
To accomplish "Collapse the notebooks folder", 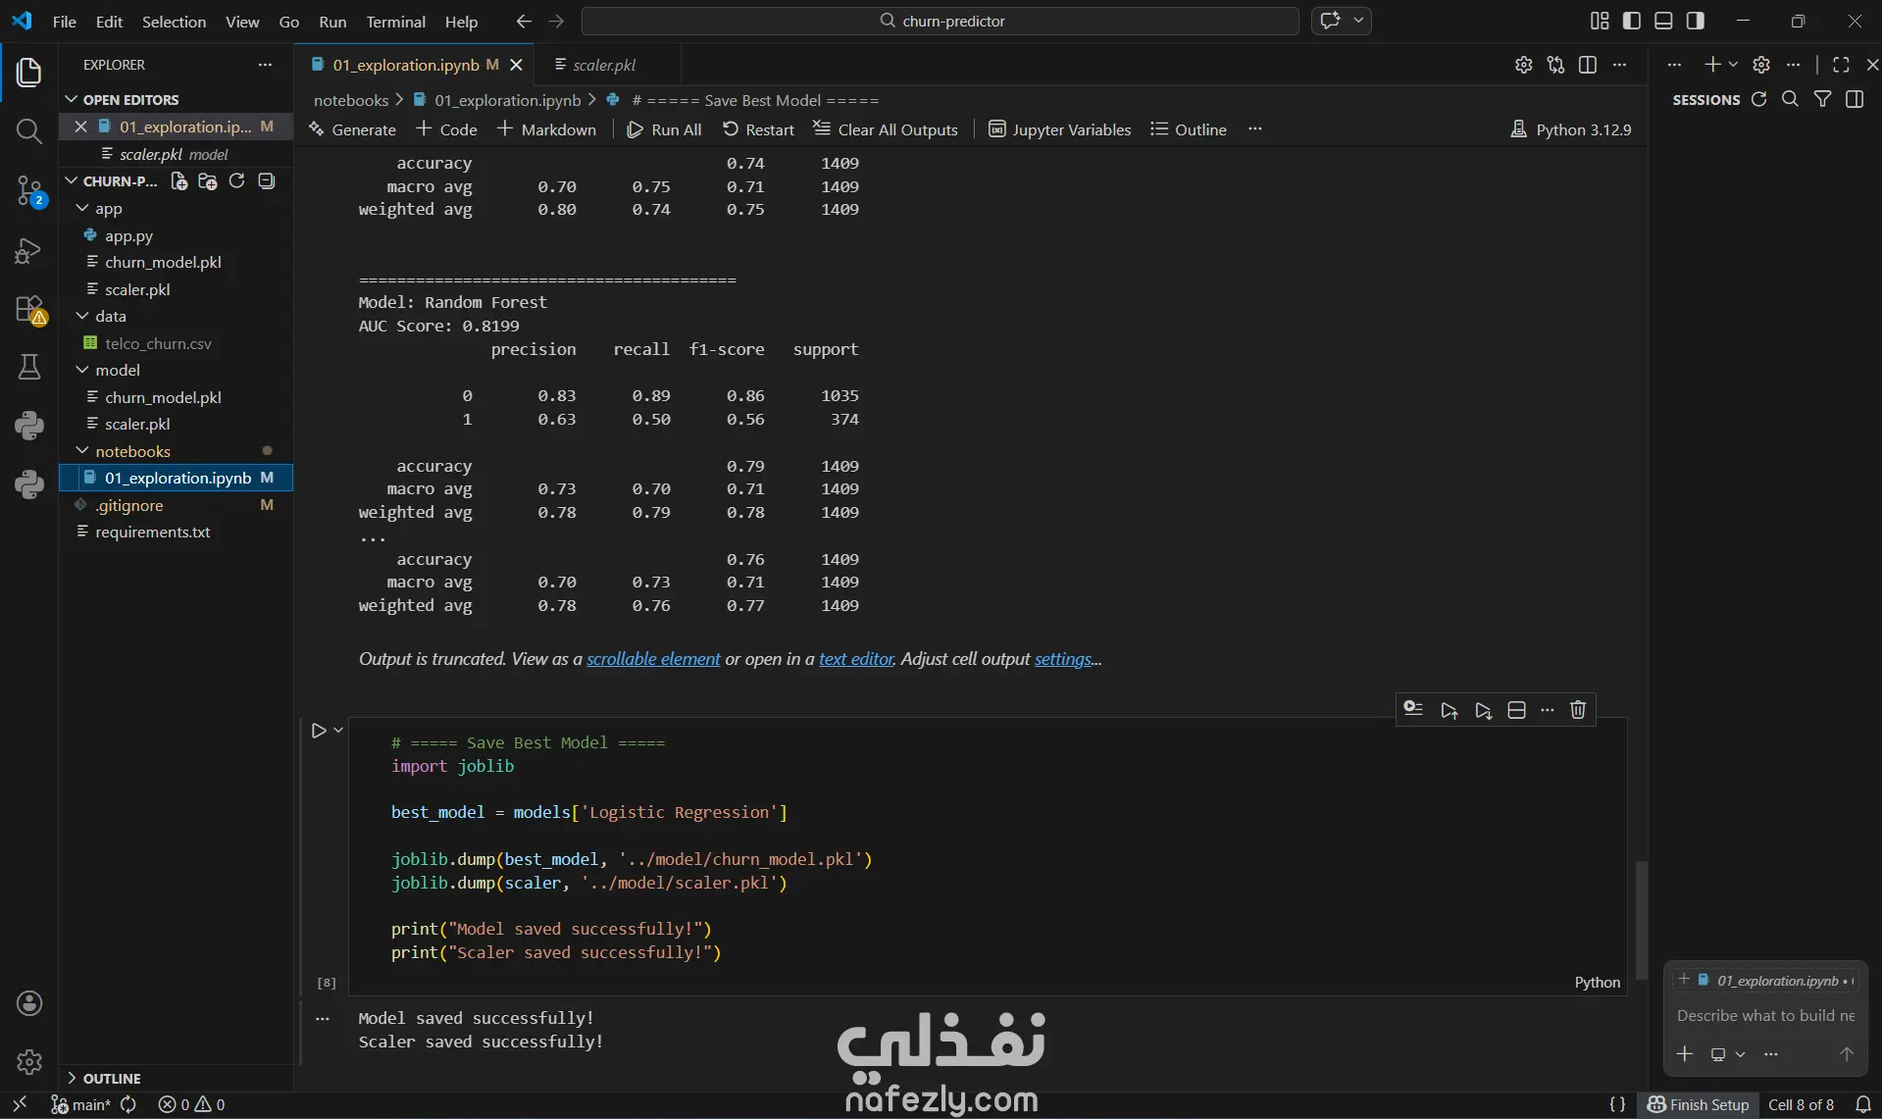I will click(82, 451).
